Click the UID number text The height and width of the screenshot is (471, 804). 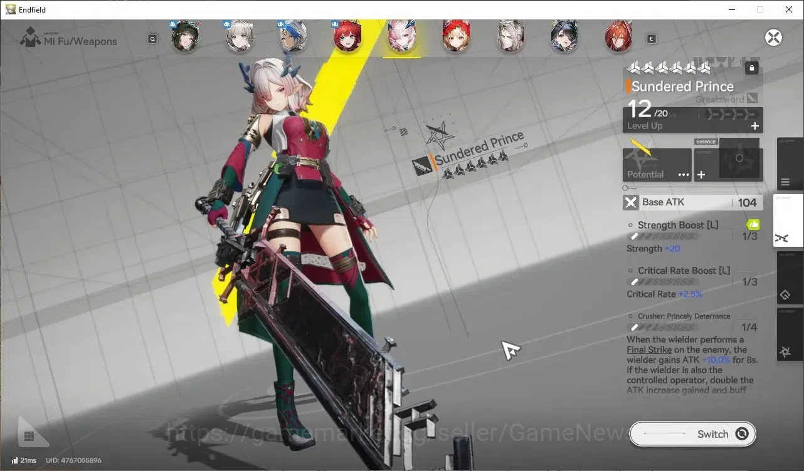[73, 460]
